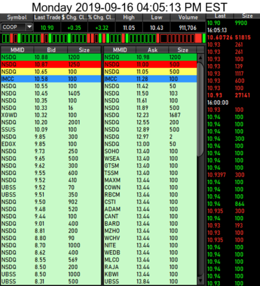Click the High column header
This screenshot has width=260, height=286.
(x=129, y=17)
